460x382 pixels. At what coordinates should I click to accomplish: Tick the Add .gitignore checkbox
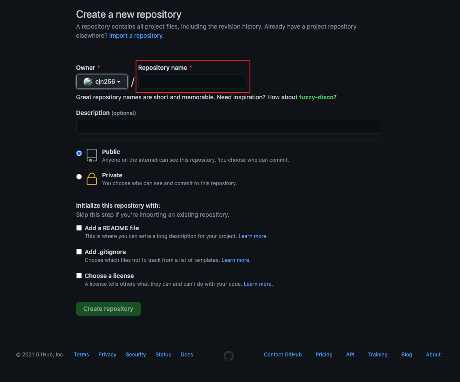point(79,251)
